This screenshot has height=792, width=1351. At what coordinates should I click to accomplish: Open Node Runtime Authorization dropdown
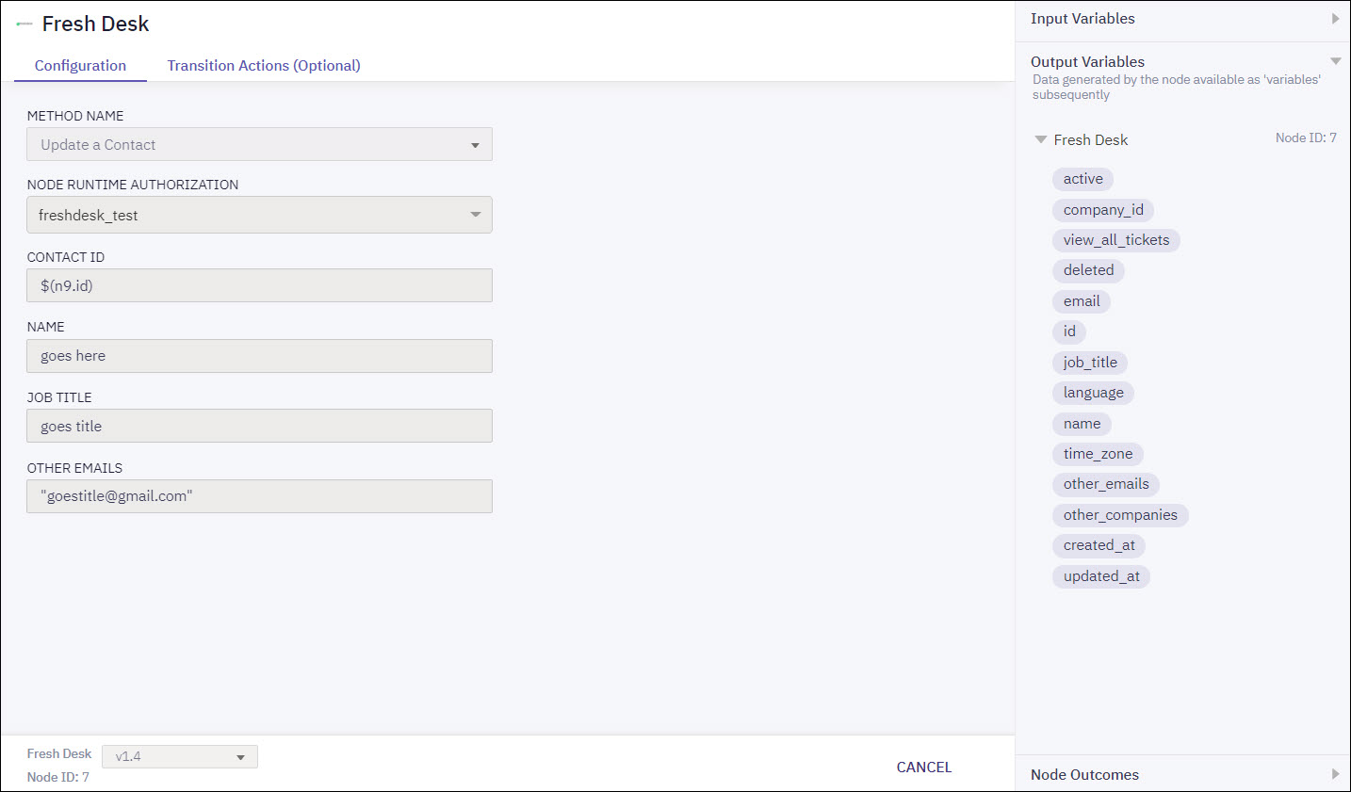[x=259, y=215]
